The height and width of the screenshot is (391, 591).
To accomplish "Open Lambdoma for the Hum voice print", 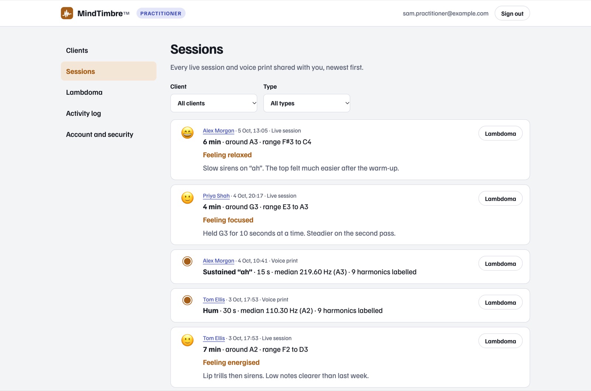I will (500, 302).
